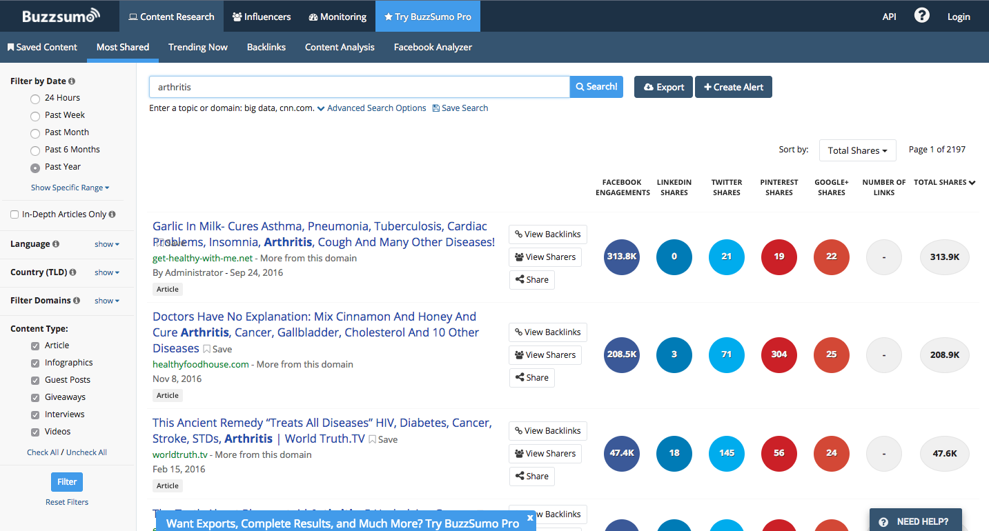
Task: Click the Save bookmark icon on worldtruth.tv article
Action: pos(373,439)
